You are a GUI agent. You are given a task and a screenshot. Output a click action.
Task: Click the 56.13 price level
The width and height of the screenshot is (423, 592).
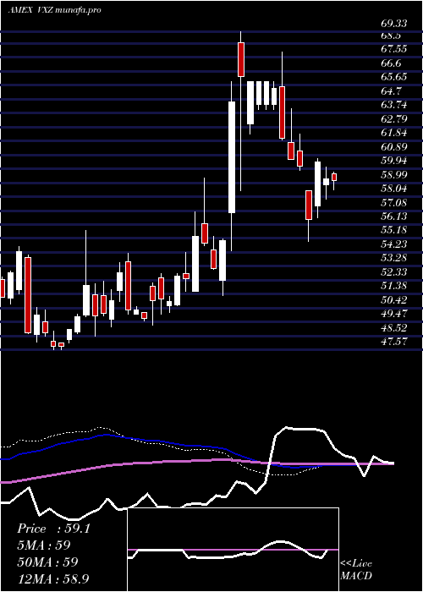pyautogui.click(x=393, y=217)
